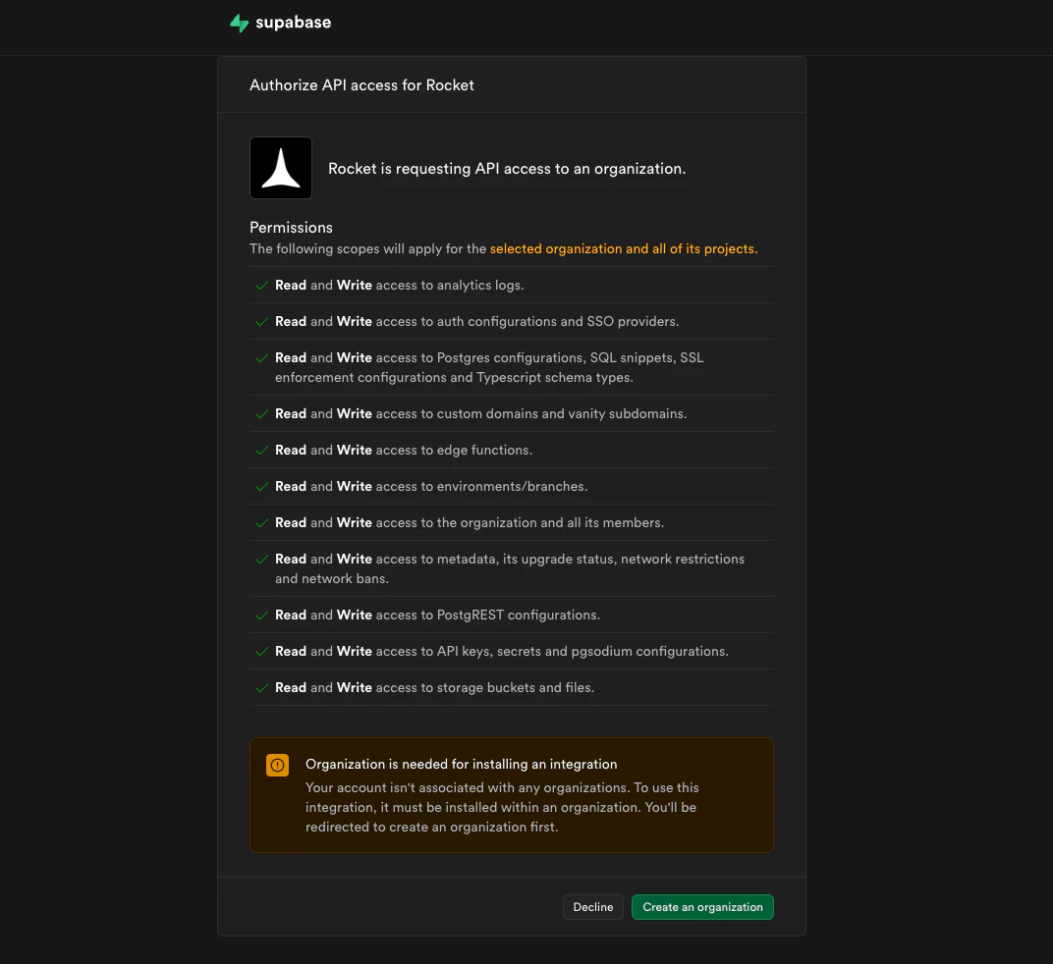Click the supabase wordmark in the header

coord(292,22)
